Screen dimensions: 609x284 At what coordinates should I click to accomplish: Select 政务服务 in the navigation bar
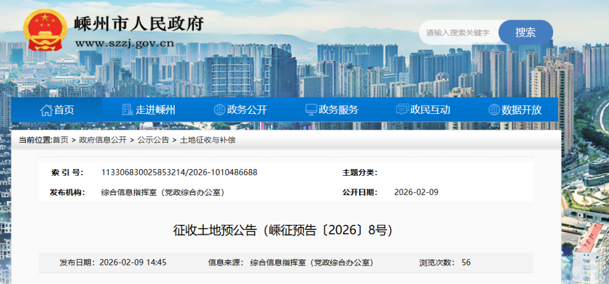tap(338, 110)
